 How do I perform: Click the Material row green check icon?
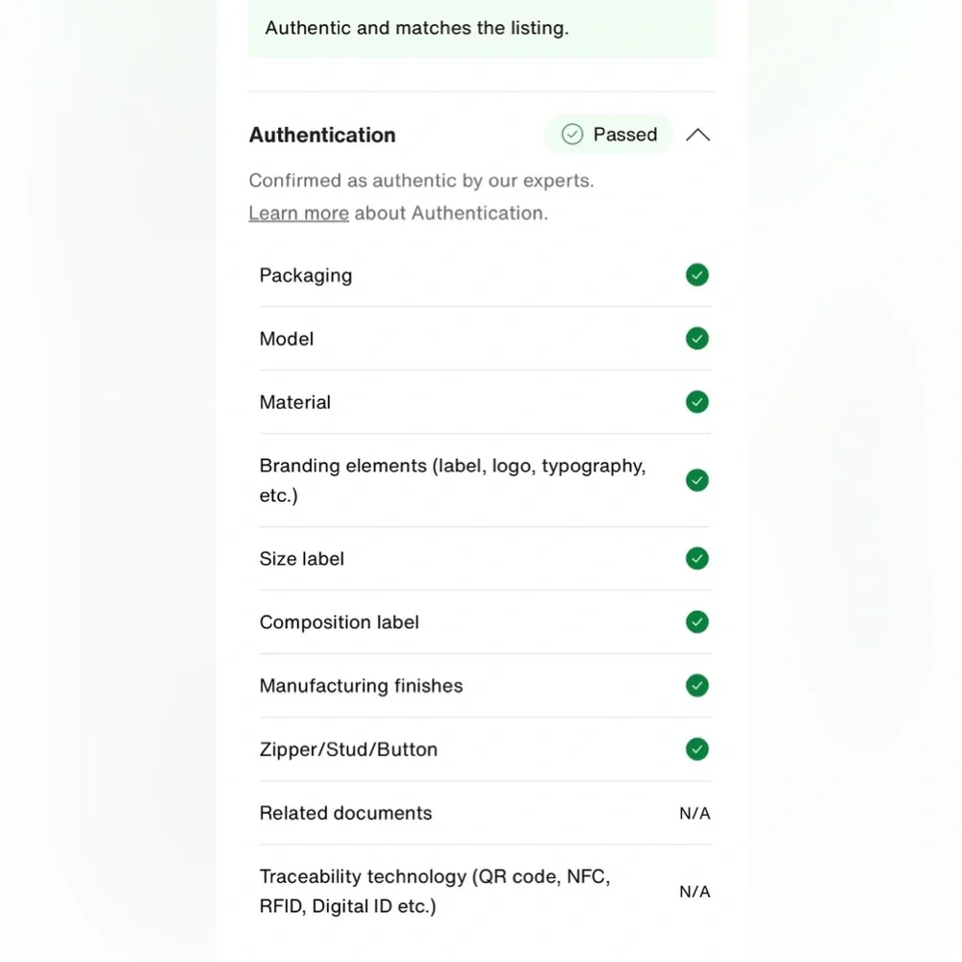[x=697, y=402]
